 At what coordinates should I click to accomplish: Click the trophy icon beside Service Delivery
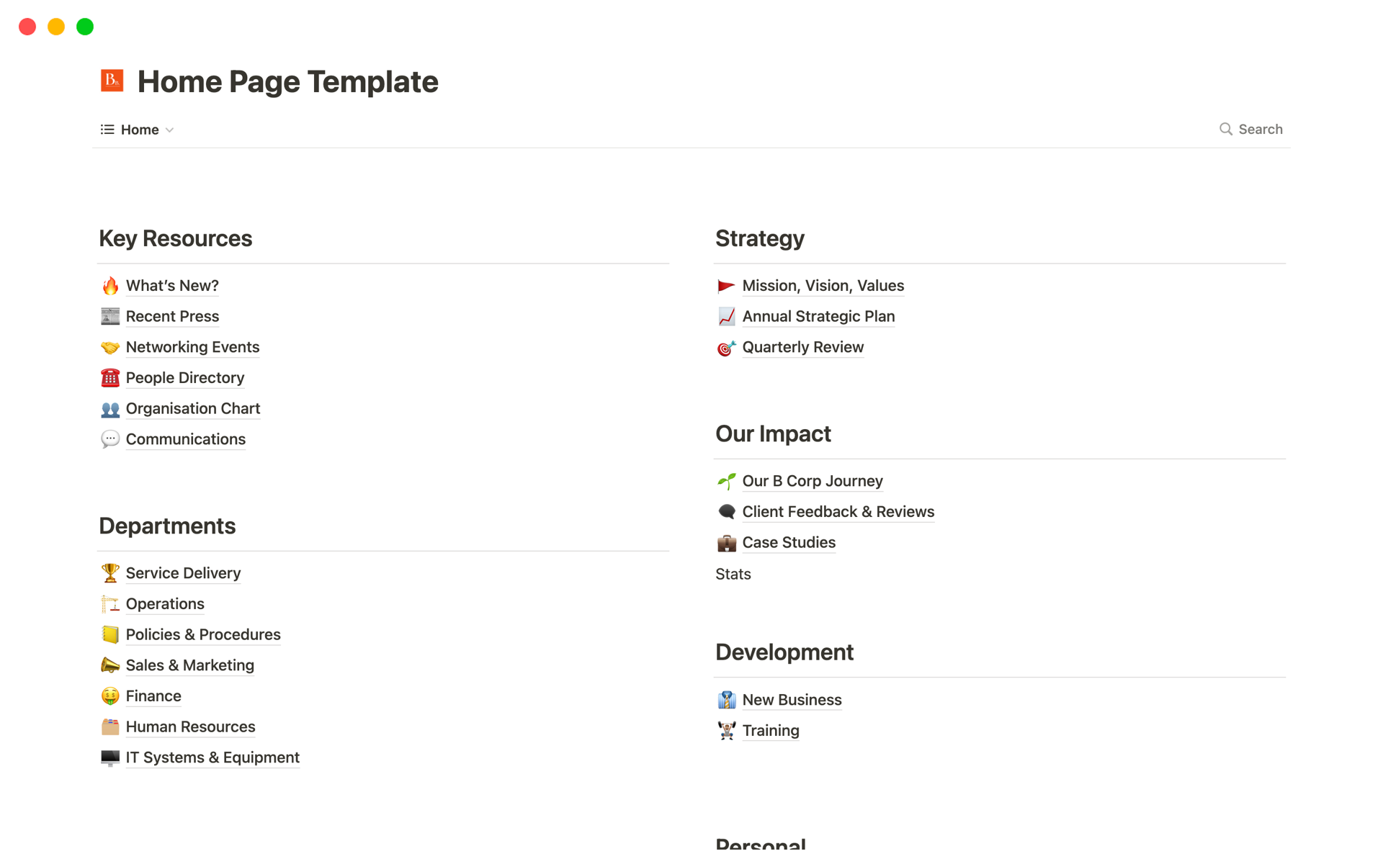(x=110, y=573)
